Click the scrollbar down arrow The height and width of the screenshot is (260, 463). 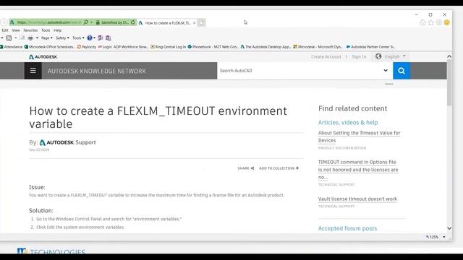(449, 228)
